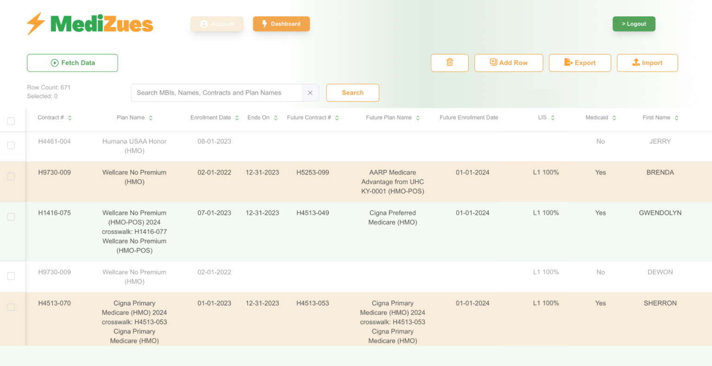Viewport: 712px width, 366px height.
Task: Select the H1416-075 GWENDOLYN row checkbox
Action: [11, 217]
